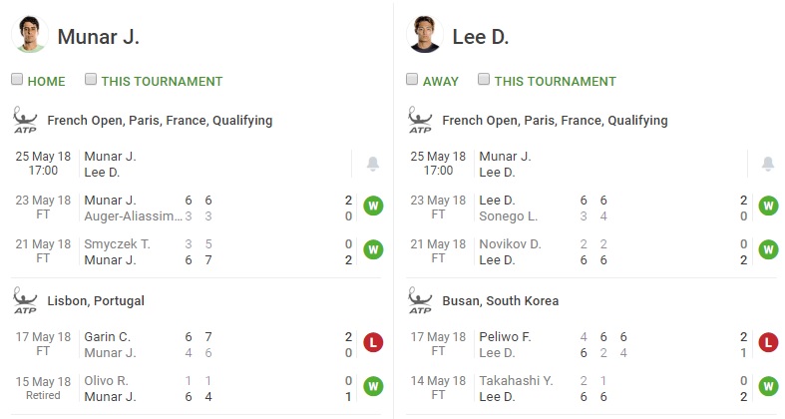Click ATP logo beside Lisbon, Portugal
Screen dimensions: 785x419
tap(25, 300)
